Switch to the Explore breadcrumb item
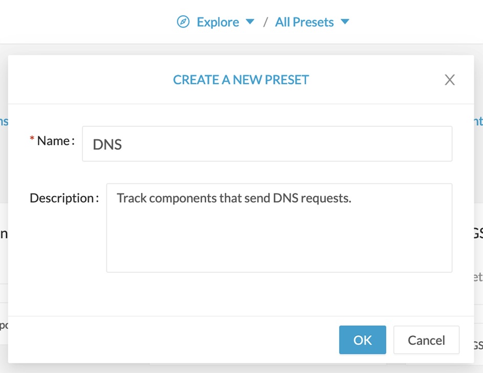The width and height of the screenshot is (483, 373). (x=217, y=21)
